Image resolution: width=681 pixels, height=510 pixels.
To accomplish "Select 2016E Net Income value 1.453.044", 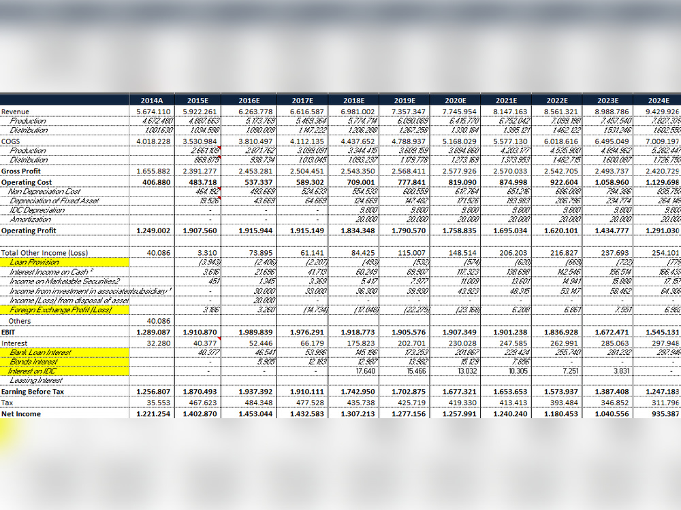I will [255, 413].
